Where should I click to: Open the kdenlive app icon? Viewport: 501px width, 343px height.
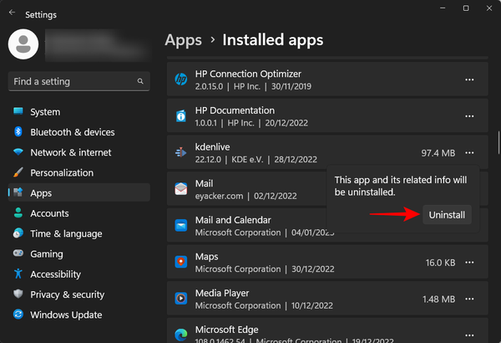[x=181, y=152]
